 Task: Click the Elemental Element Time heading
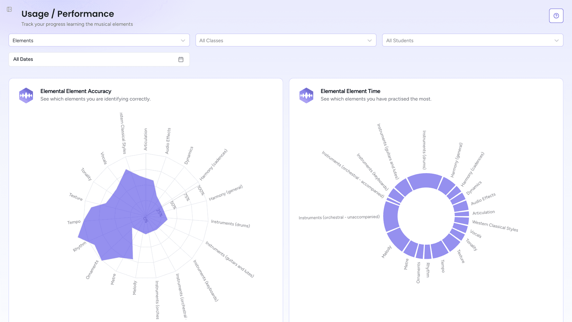tap(350, 91)
